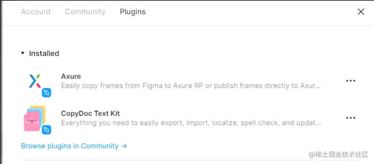Open the Community tab
This screenshot has width=374, height=164.
point(85,12)
